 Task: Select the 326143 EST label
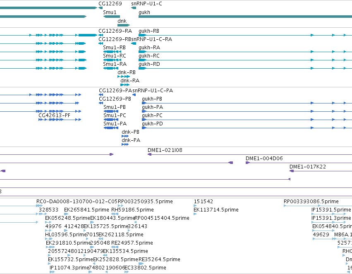[137, 227]
